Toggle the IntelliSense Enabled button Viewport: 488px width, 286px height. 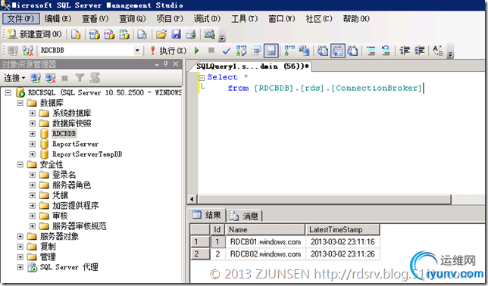(x=271, y=51)
